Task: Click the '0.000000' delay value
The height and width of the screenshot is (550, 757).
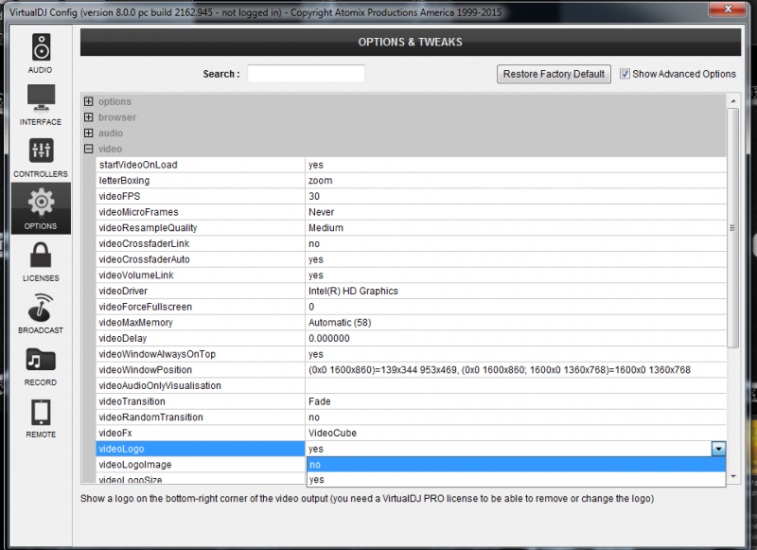Action: coord(328,338)
